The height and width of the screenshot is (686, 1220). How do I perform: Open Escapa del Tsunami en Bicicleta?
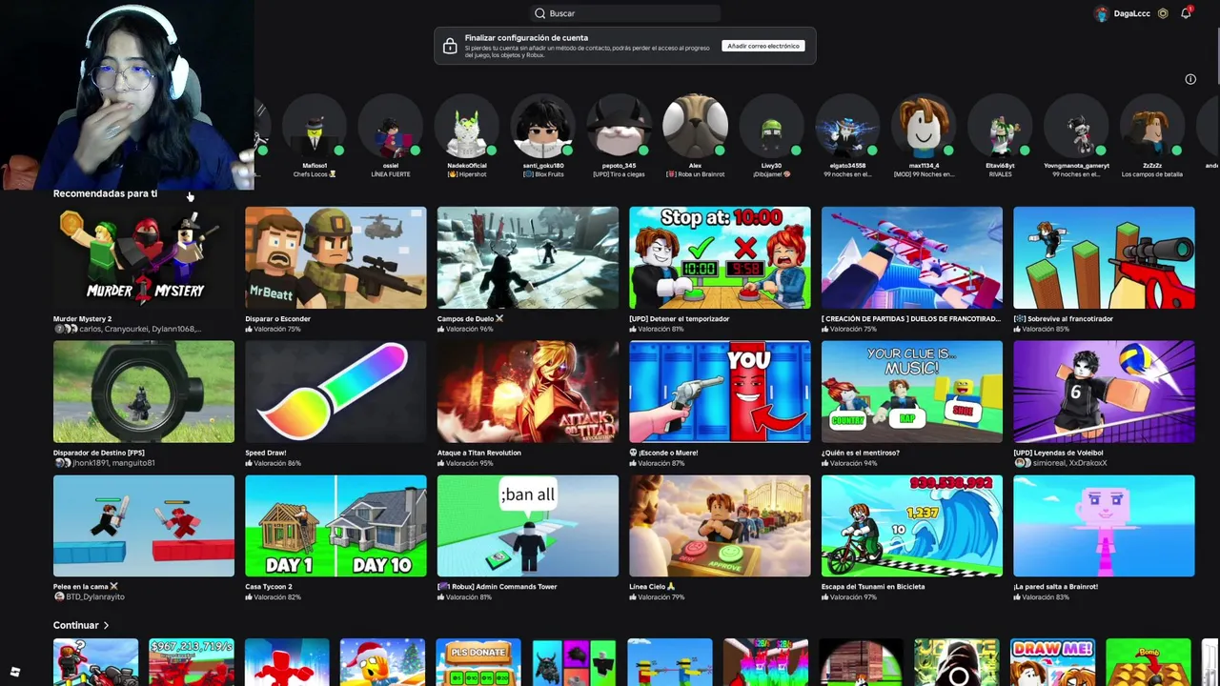click(x=912, y=526)
